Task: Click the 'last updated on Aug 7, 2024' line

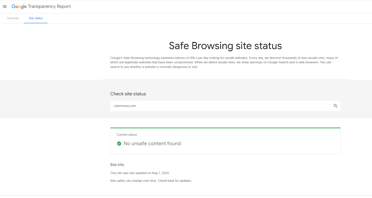Action: (140, 173)
